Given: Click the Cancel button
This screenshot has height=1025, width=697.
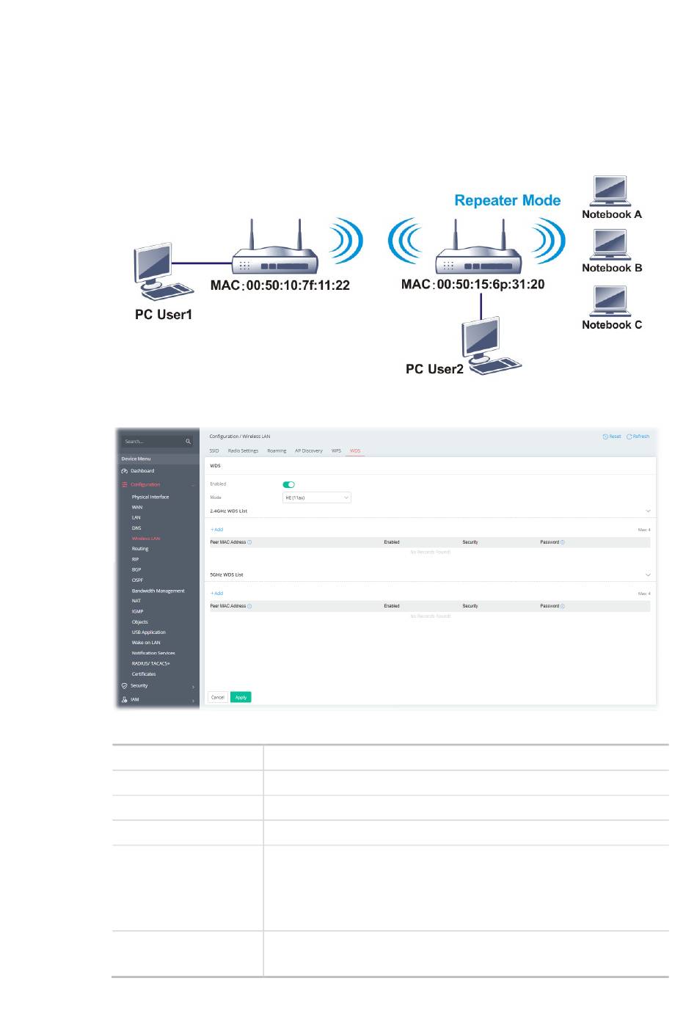Looking at the screenshot, I should [x=218, y=698].
